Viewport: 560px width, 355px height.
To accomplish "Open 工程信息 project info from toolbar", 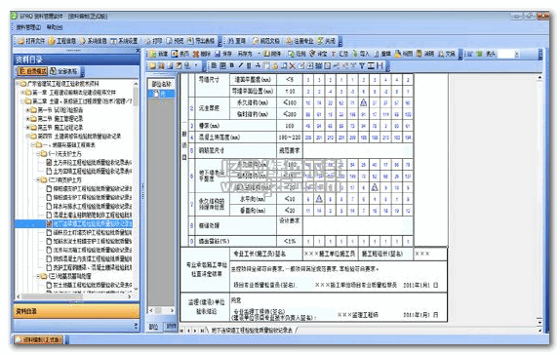I will click(62, 41).
